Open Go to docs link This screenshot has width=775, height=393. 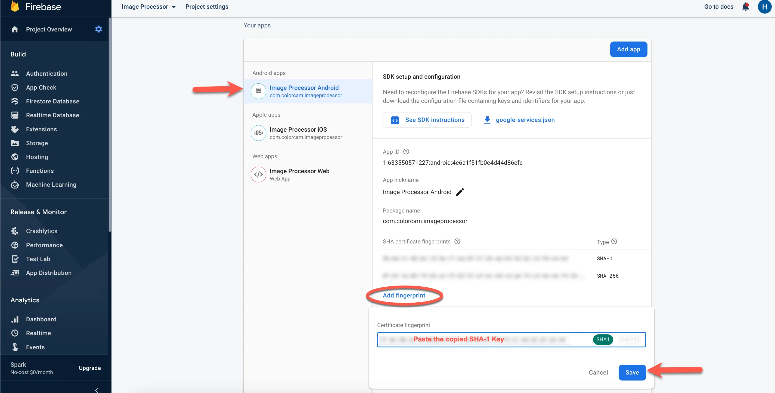[718, 7]
